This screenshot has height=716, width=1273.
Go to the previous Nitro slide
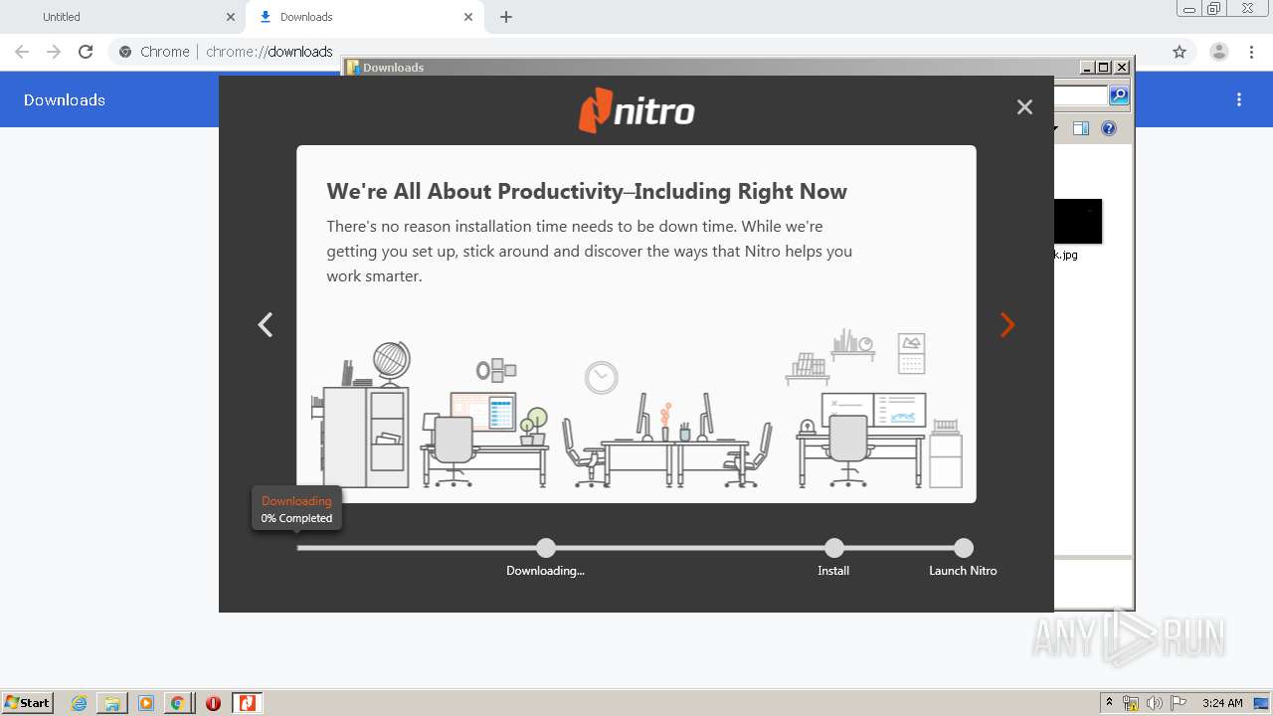coord(266,325)
